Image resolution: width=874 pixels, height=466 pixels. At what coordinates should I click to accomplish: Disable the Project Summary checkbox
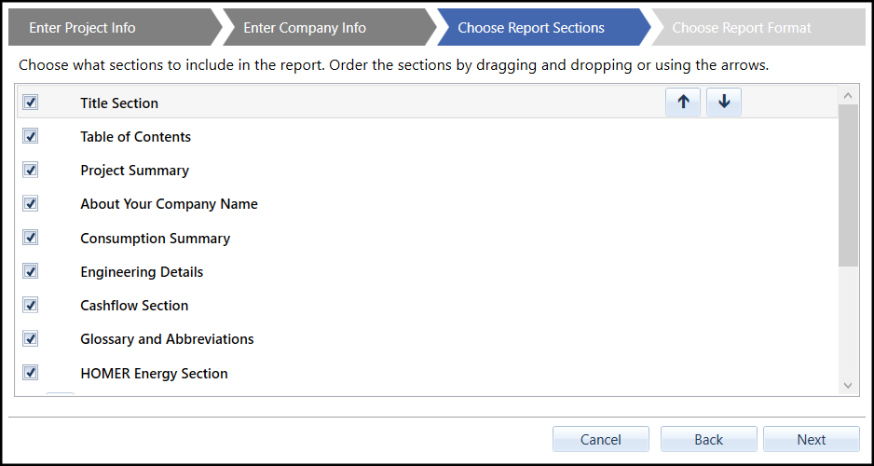(30, 170)
